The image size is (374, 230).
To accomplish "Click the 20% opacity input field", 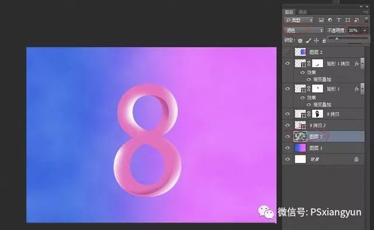I will [x=355, y=30].
